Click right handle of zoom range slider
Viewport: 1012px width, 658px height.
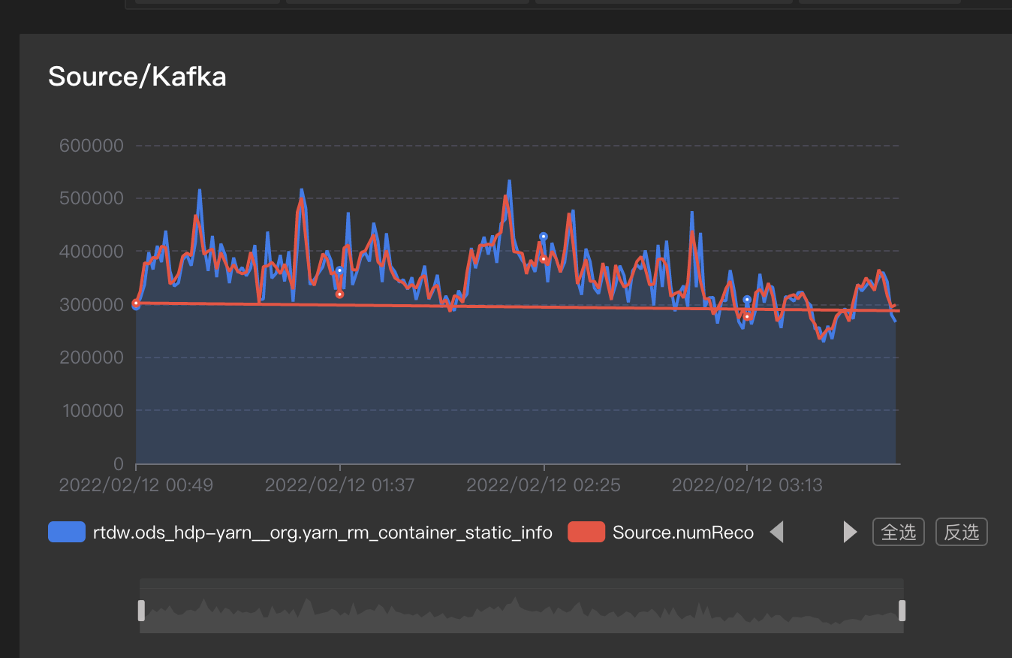[x=902, y=611]
